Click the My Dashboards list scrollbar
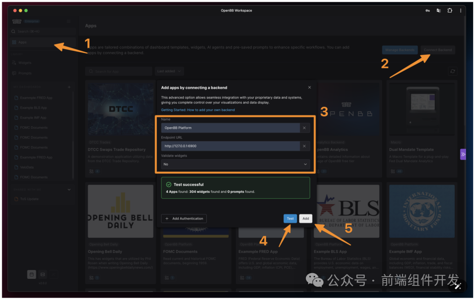The height and width of the screenshot is (299, 474). click(x=73, y=135)
